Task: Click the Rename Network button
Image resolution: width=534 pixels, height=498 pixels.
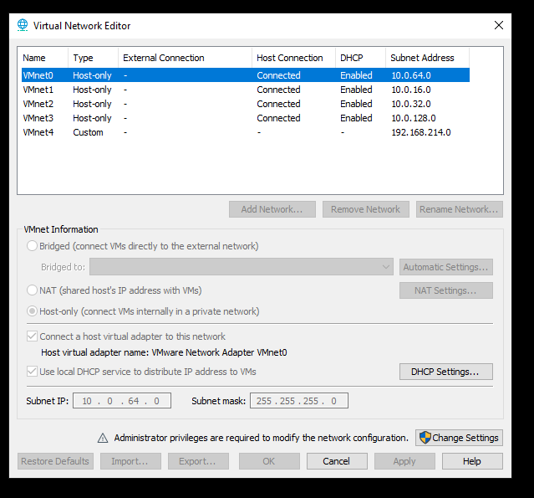Action: 459,209
